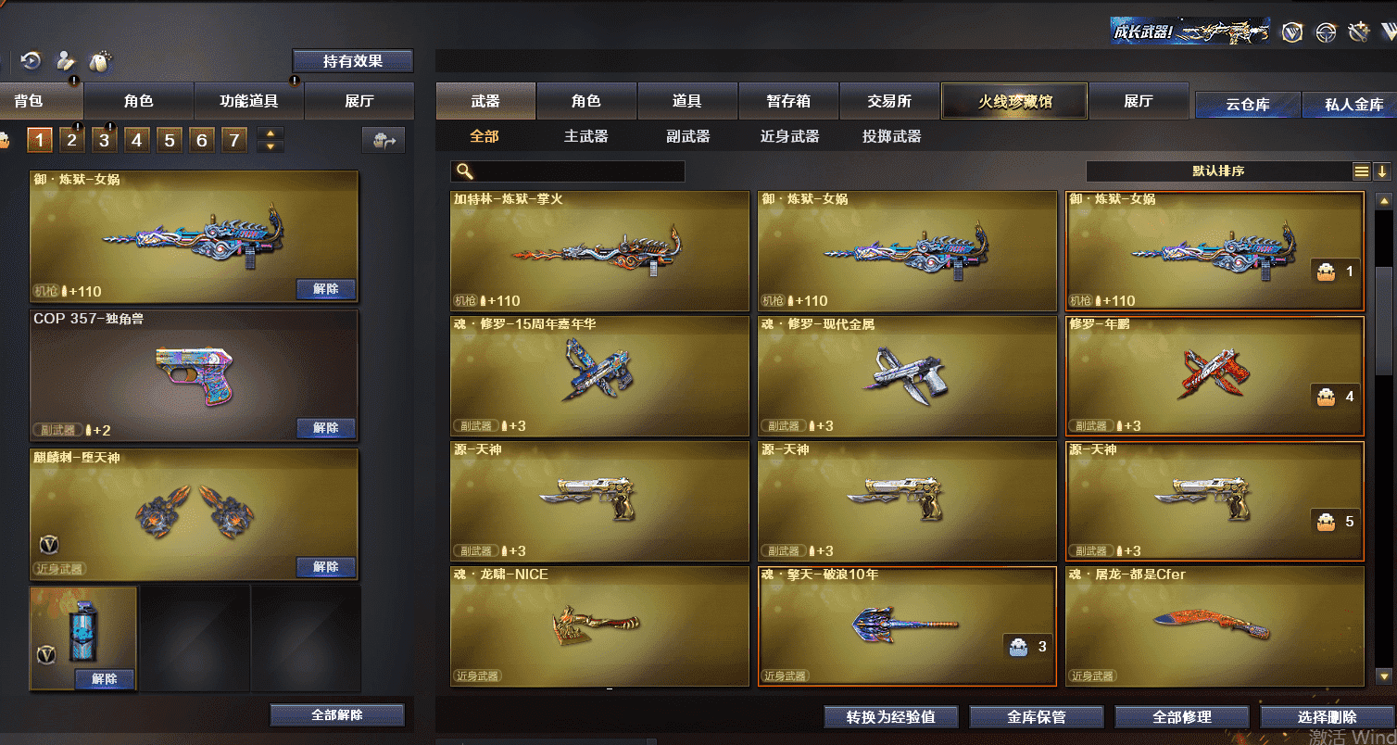Open the character edit icon with pencil
1397x745 pixels.
[65, 61]
